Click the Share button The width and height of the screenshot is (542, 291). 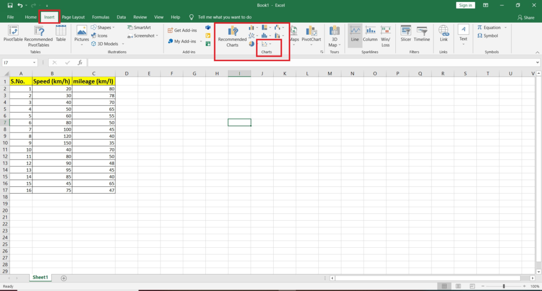click(x=526, y=17)
